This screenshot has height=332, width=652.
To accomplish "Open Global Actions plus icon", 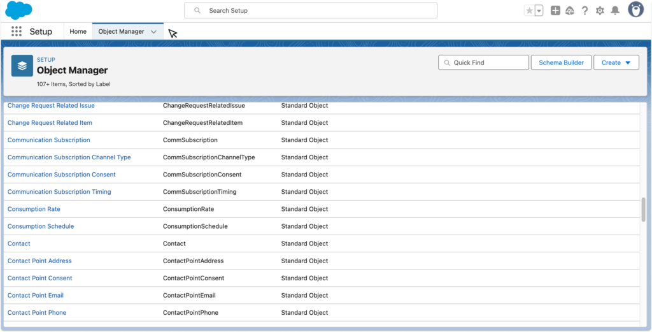I will tap(555, 11).
